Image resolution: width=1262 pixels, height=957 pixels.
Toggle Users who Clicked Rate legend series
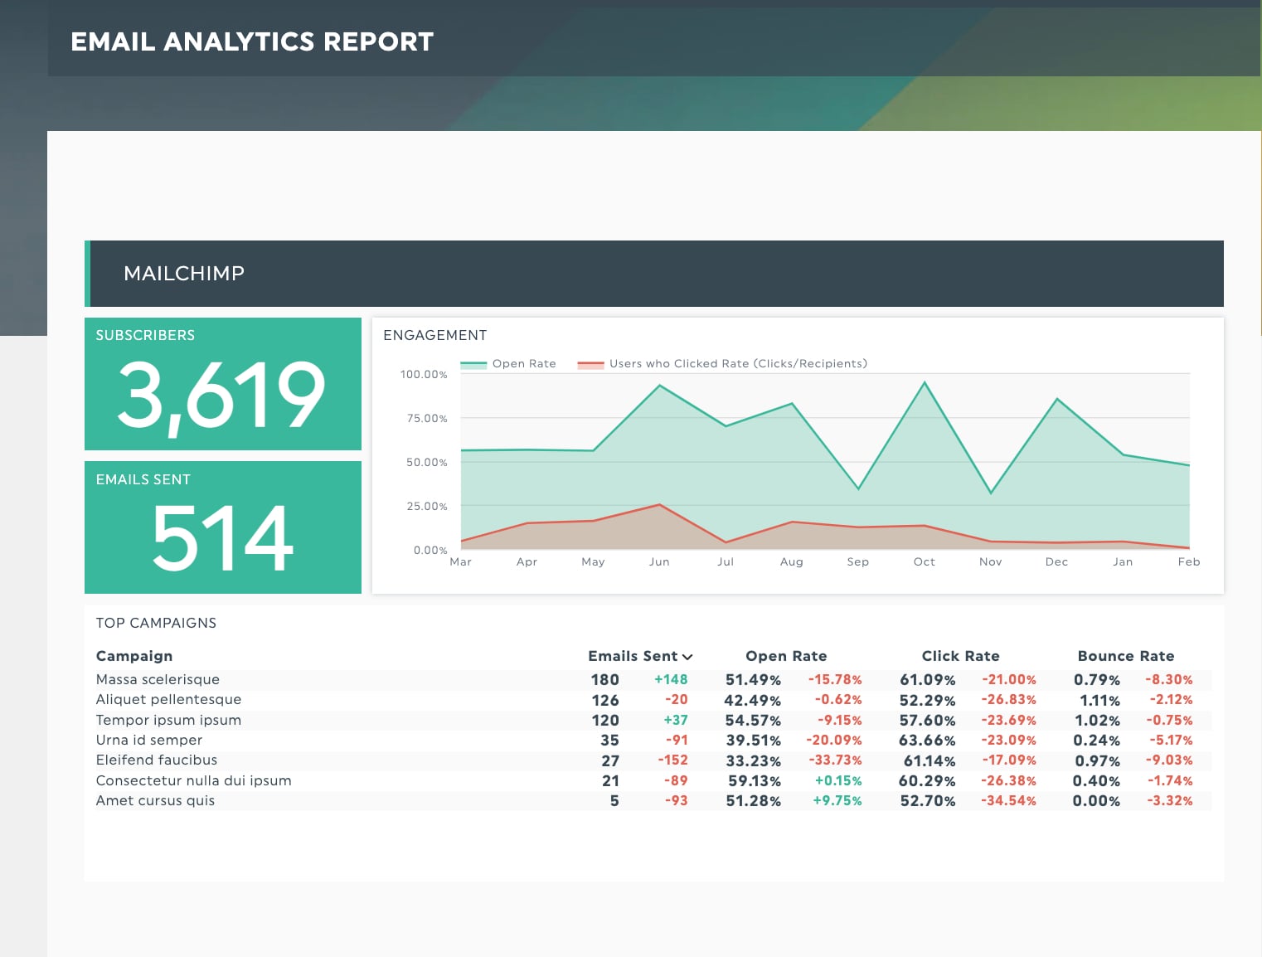click(722, 364)
